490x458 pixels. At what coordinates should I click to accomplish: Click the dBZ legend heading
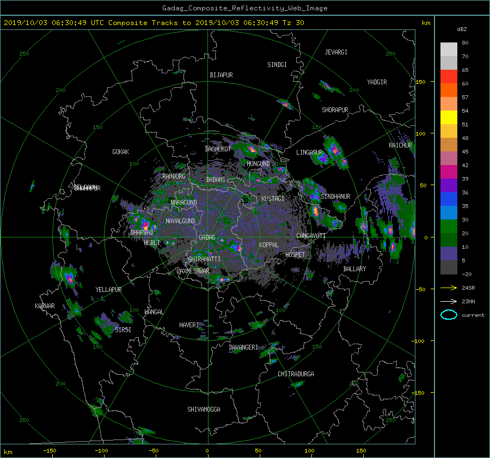pyautogui.click(x=462, y=29)
